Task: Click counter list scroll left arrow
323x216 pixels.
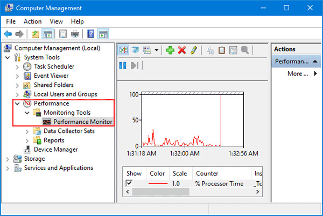Action: (x=128, y=192)
